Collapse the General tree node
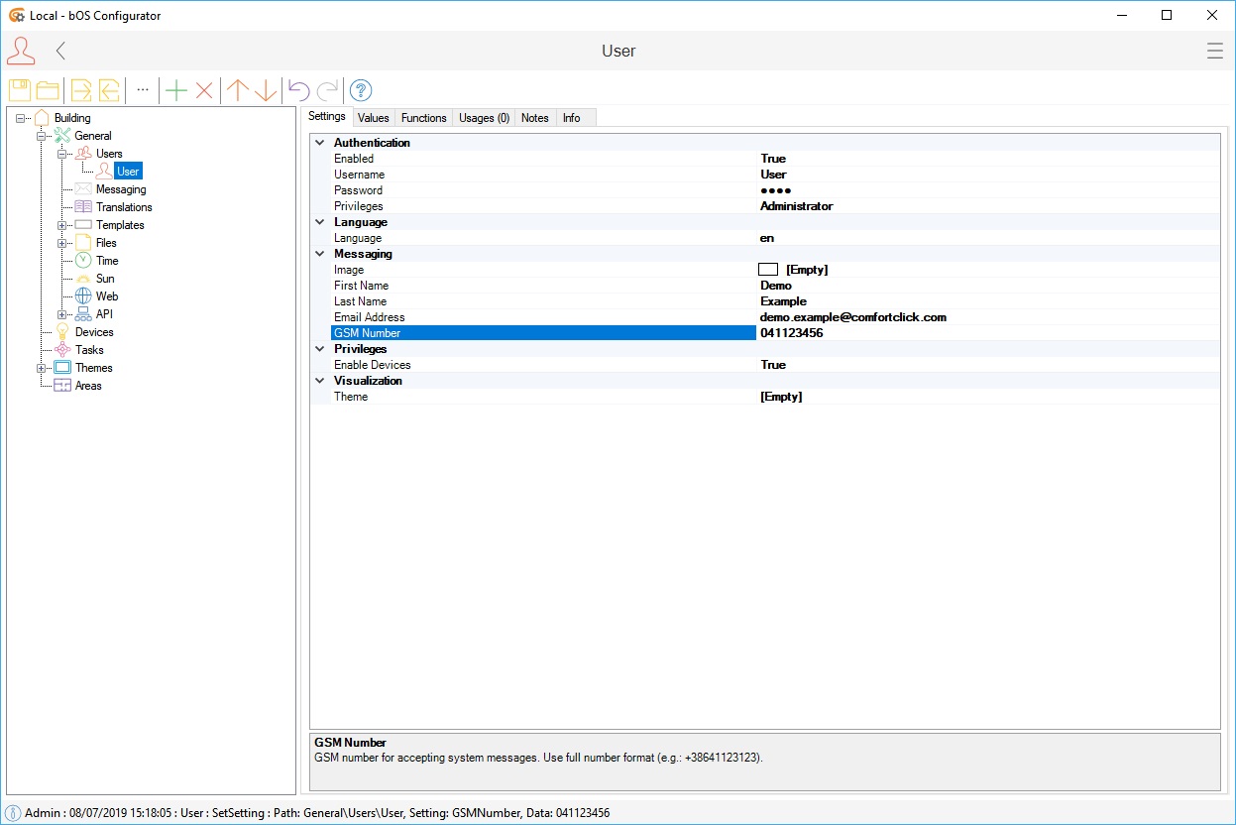The width and height of the screenshot is (1236, 825). (42, 137)
